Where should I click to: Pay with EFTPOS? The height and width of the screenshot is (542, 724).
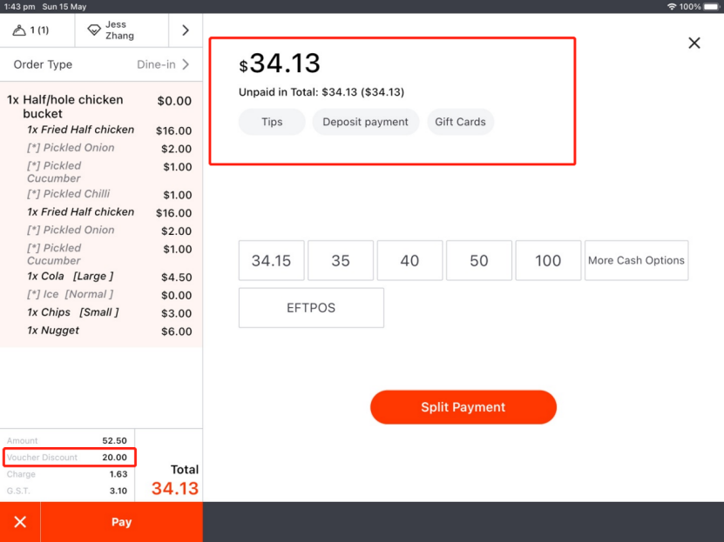(x=311, y=308)
